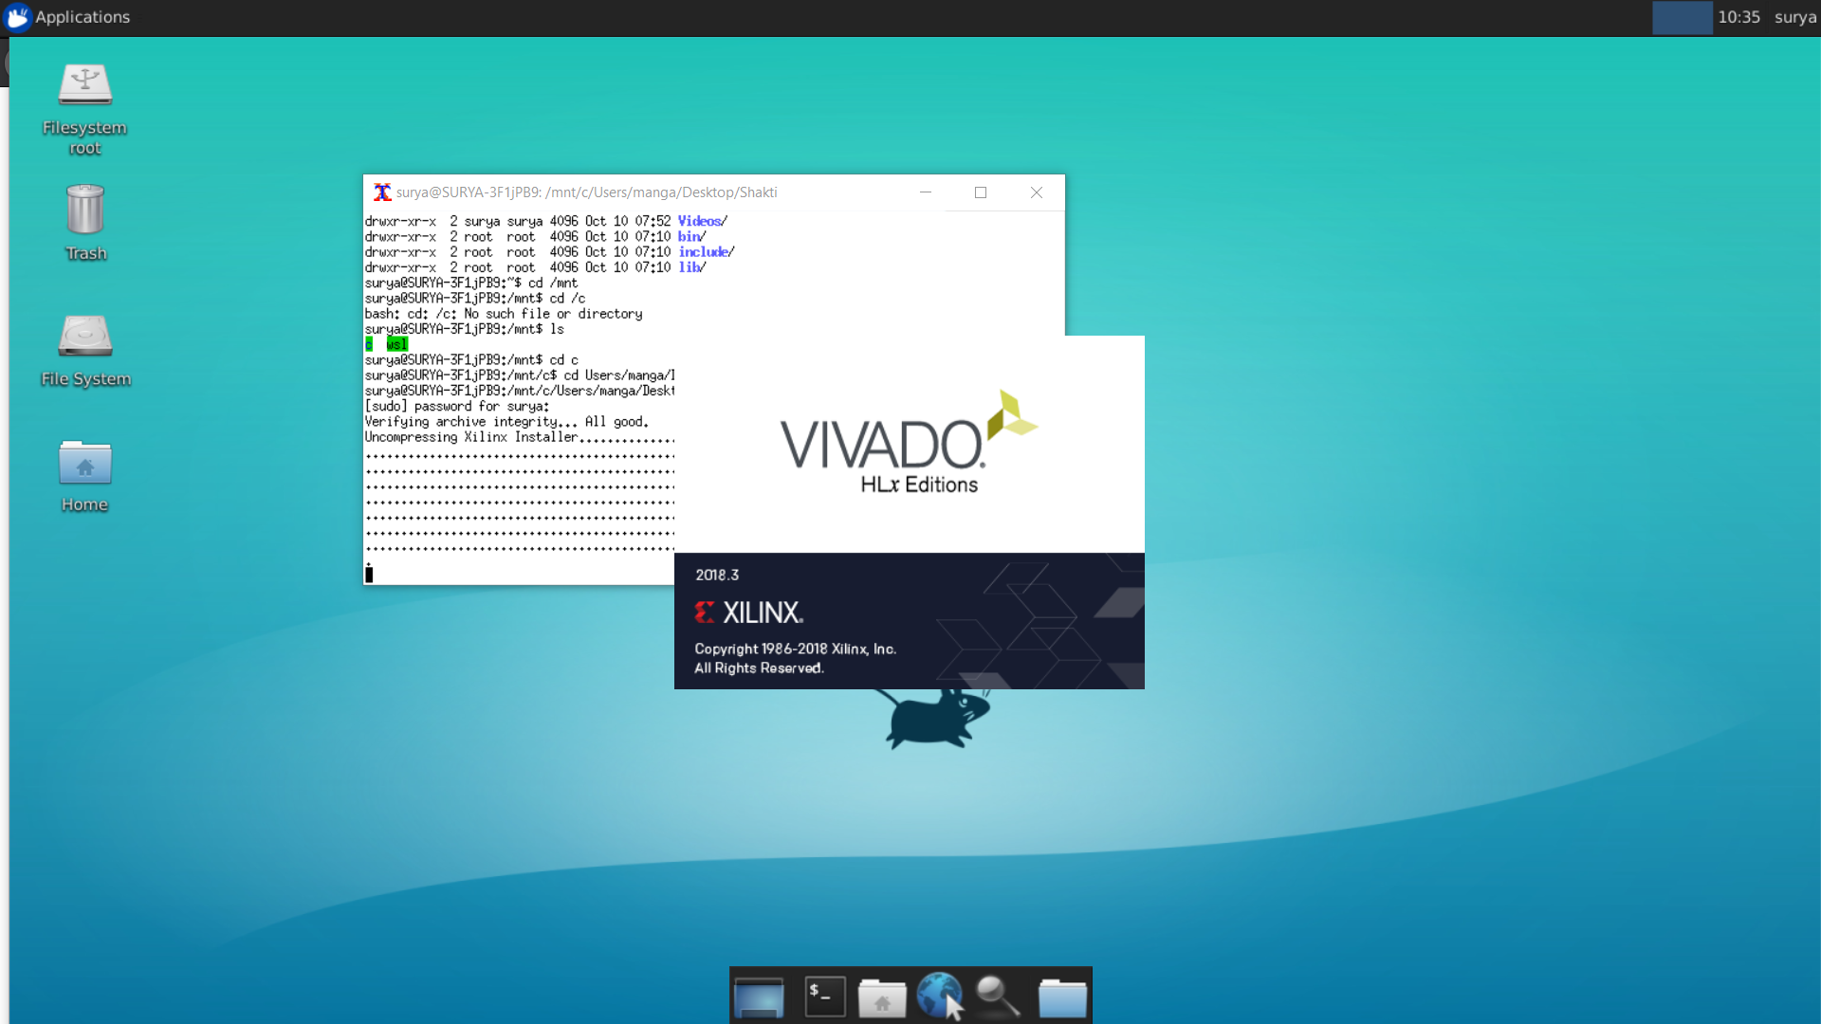Click 'No such file or directory' error text
The image size is (1821, 1024).
(553, 314)
